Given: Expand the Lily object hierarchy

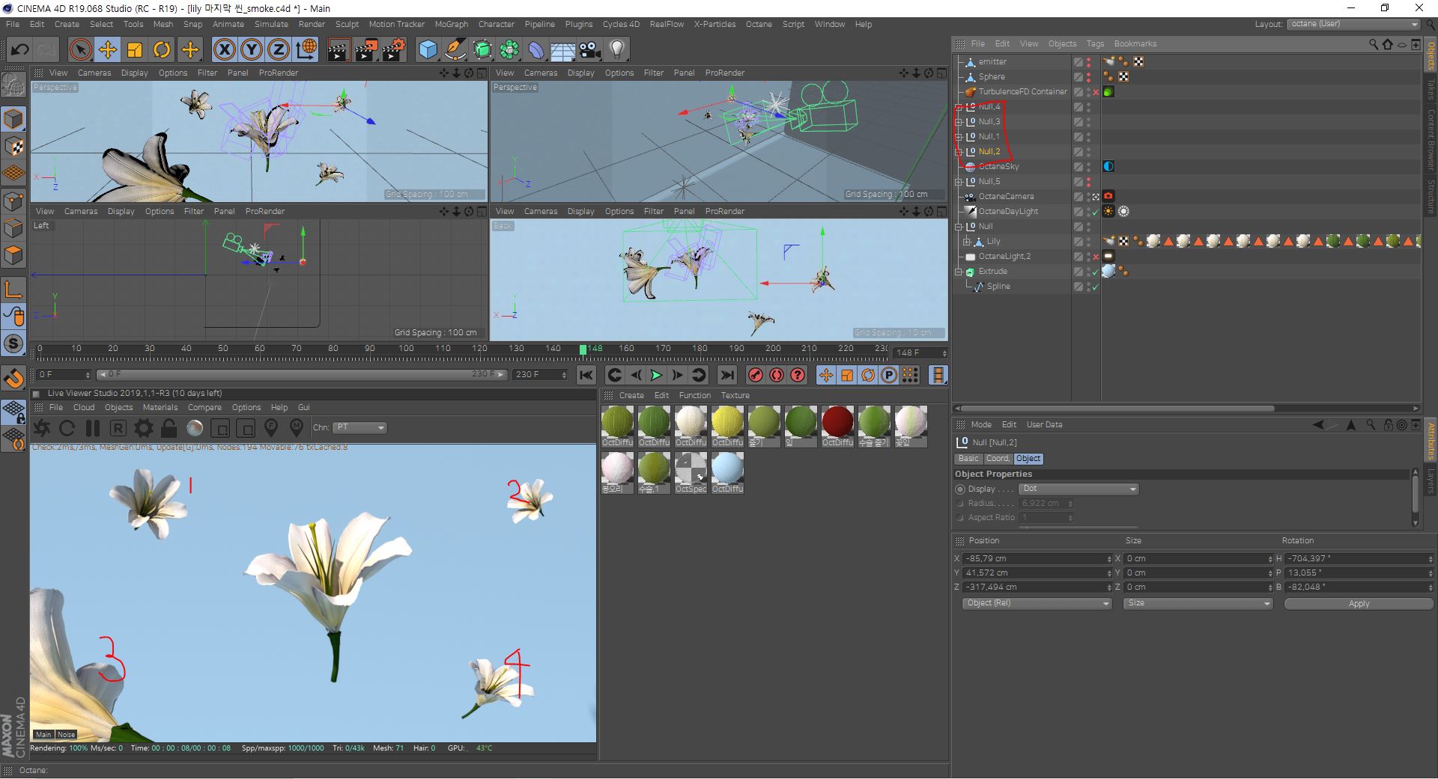Looking at the screenshot, I should (x=967, y=241).
